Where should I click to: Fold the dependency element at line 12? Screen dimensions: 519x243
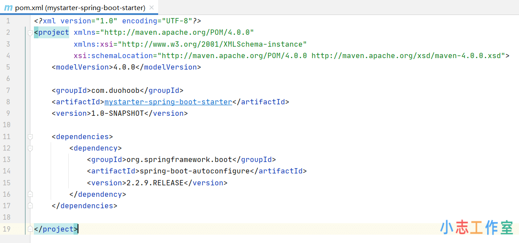click(30, 148)
